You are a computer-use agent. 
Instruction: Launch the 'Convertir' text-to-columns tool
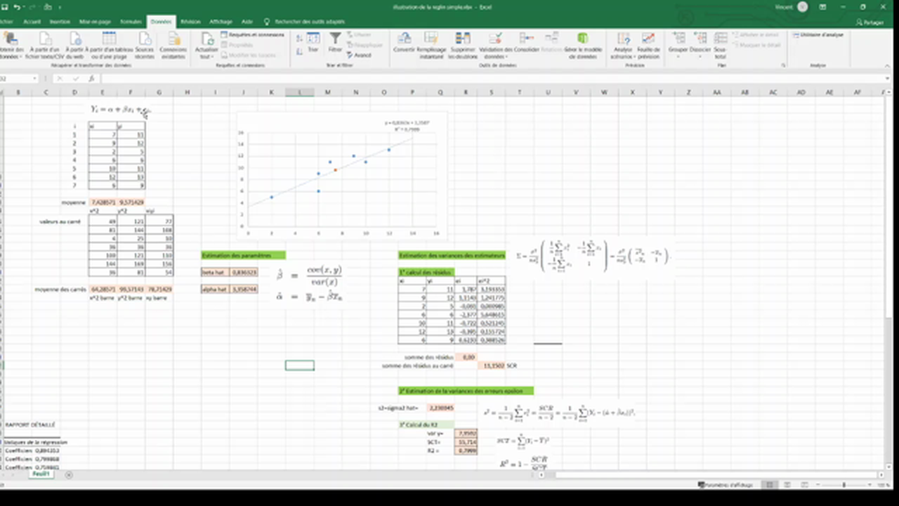(x=404, y=42)
